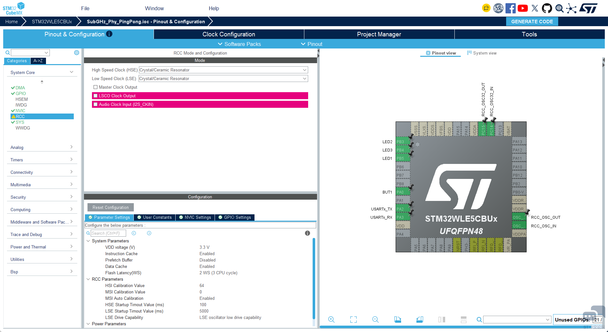Tick the Audio Clock Input (I2S_CKIN) checkbox
This screenshot has width=608, height=332.
[95, 104]
